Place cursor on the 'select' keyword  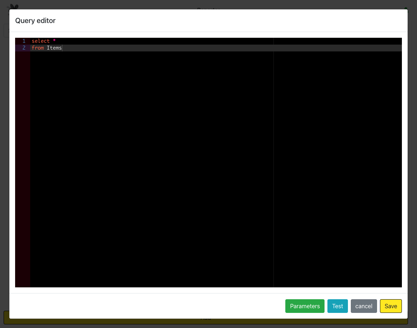point(40,41)
